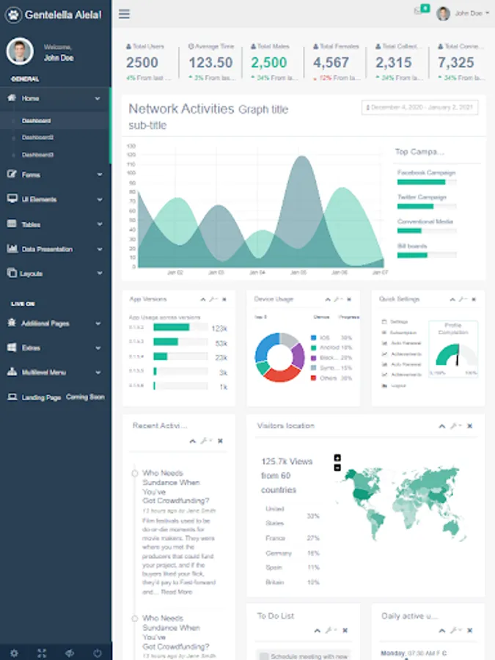Click the Read More link in first activity
Screen dimensions: 495x660
tap(176, 592)
